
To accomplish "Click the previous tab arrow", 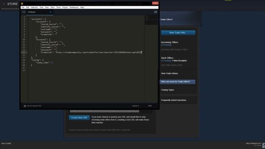I will coord(23,12).
